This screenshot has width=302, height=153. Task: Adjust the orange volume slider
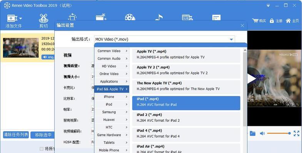279,133
